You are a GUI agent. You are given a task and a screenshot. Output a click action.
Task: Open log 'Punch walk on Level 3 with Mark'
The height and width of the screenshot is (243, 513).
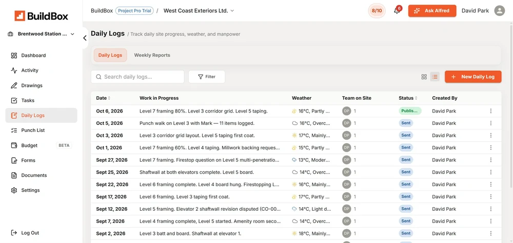(x=196, y=123)
